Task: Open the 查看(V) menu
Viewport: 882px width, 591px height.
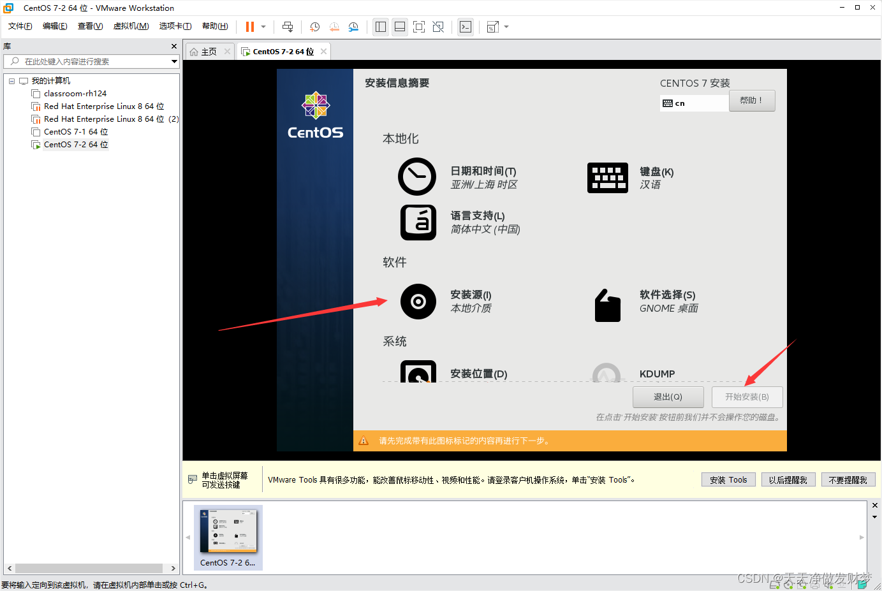Action: [90, 26]
